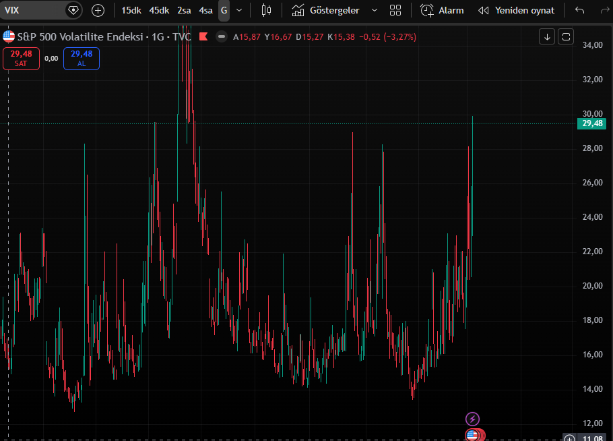Undo the last chart action
Viewport: 613px width, 441px height.
[x=580, y=11]
